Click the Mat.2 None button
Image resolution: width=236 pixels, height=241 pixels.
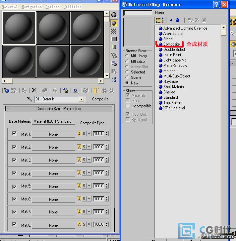point(53,147)
